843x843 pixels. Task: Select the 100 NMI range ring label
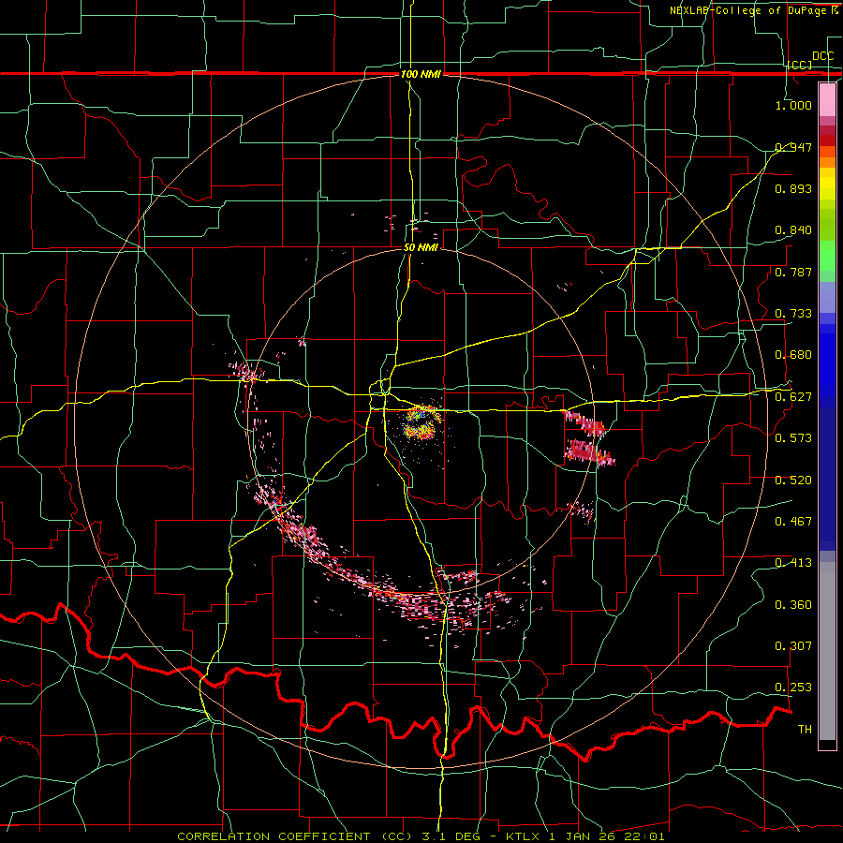421,74
